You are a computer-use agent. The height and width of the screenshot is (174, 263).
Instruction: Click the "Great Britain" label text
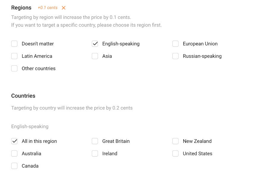(116, 141)
